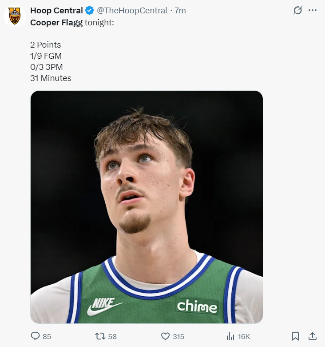Open the Hoop Central display name link
Image resolution: width=325 pixels, height=347 pixels.
(x=56, y=10)
